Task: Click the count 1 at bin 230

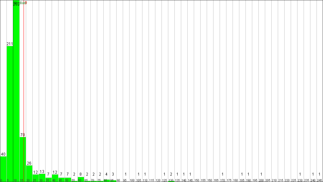Action: 300,174
